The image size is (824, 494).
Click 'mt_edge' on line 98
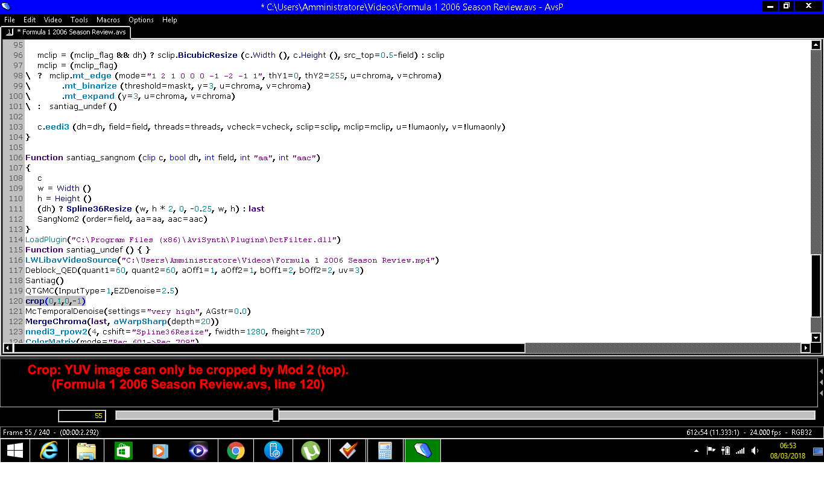pyautogui.click(x=92, y=76)
